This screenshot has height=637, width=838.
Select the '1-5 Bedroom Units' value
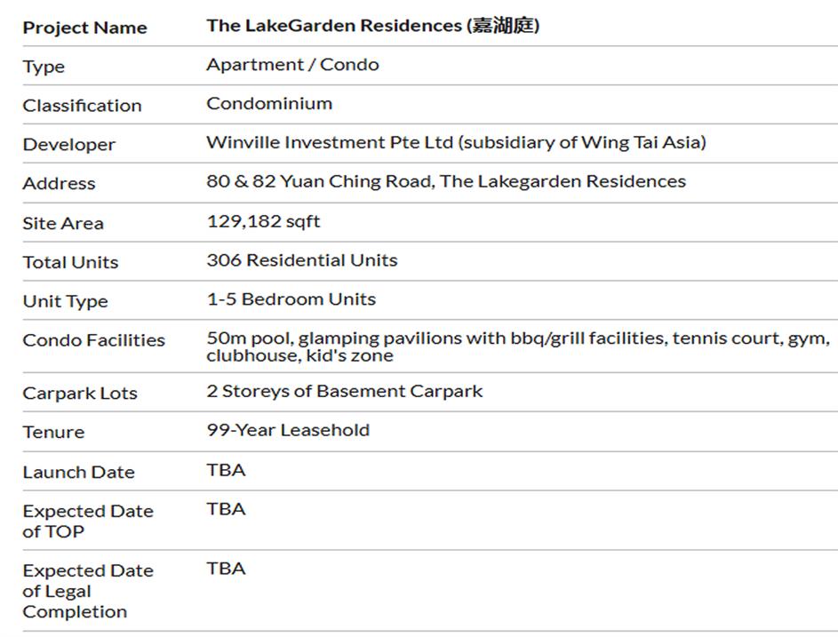pos(291,299)
